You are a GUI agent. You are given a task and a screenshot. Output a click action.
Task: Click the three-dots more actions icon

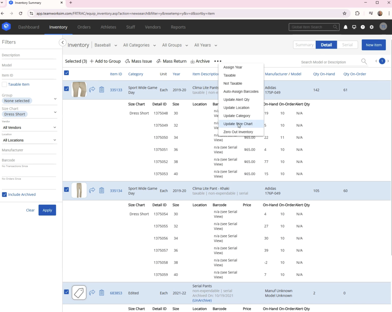[x=218, y=61]
